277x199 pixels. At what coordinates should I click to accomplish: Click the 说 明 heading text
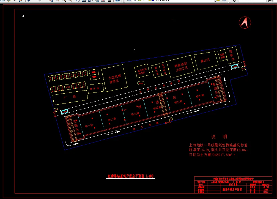click(219, 137)
